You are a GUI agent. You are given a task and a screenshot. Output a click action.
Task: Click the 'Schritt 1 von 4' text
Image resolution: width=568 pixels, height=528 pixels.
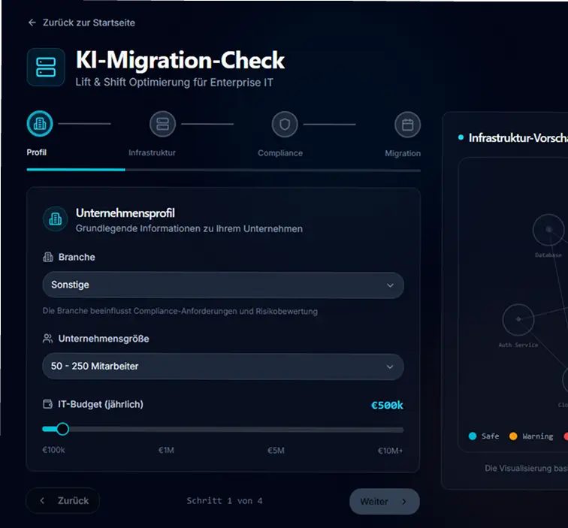coord(224,501)
